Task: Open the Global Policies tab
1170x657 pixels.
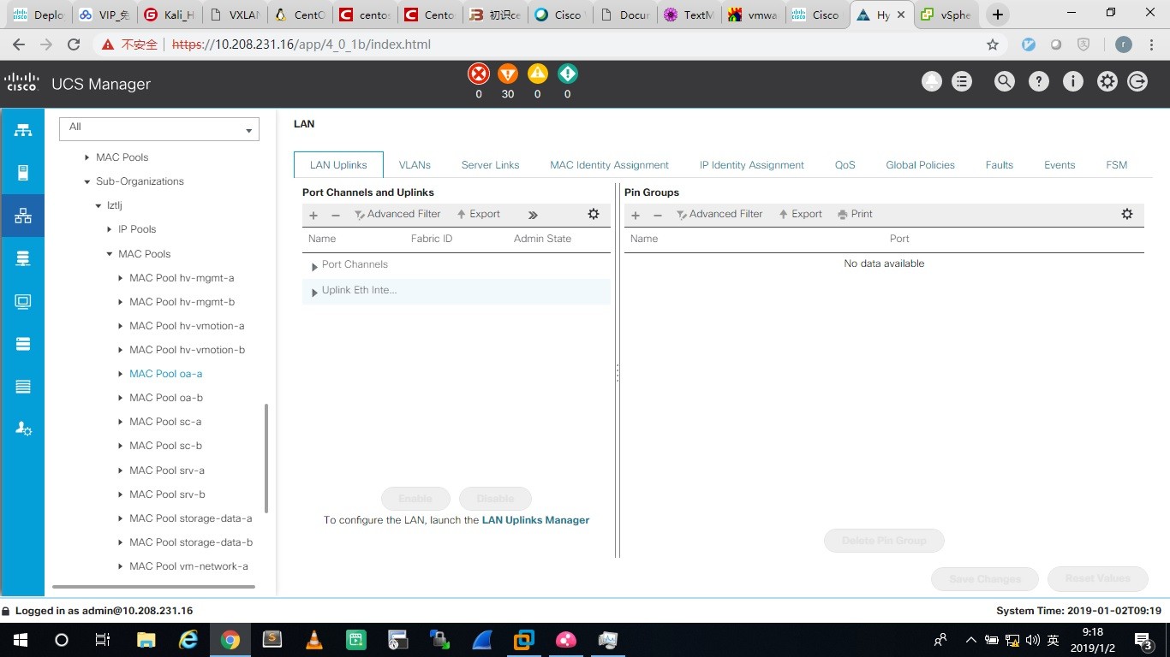Action: point(921,165)
